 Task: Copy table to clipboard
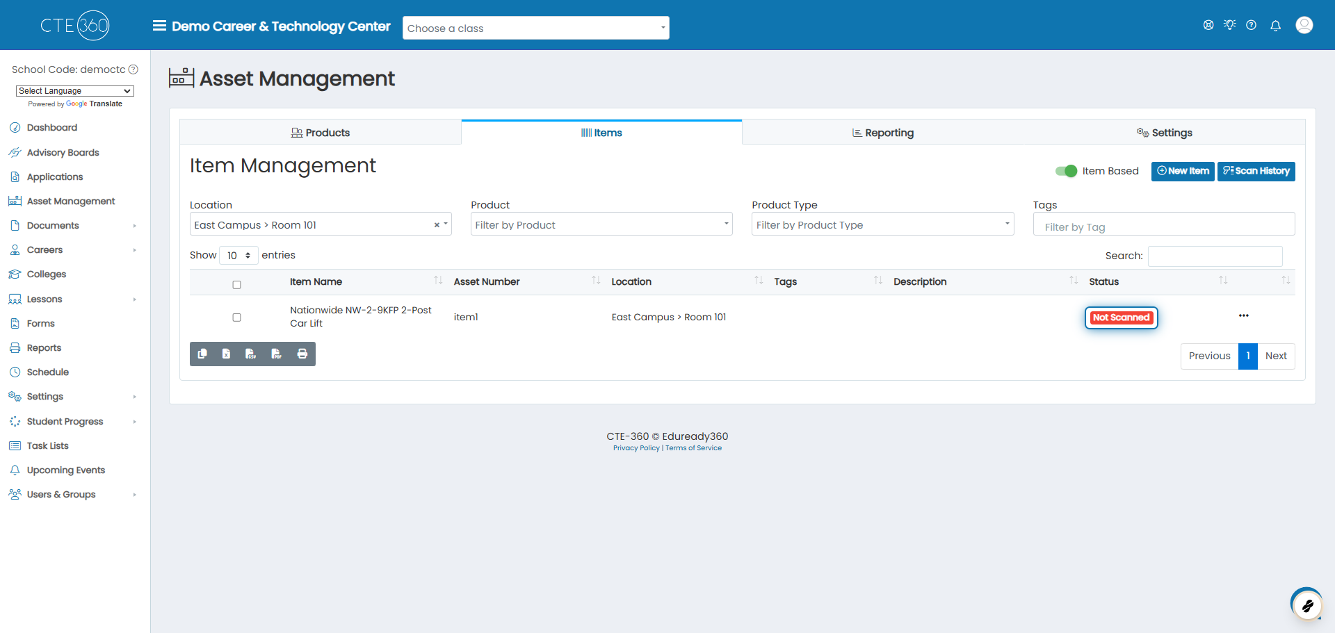202,354
